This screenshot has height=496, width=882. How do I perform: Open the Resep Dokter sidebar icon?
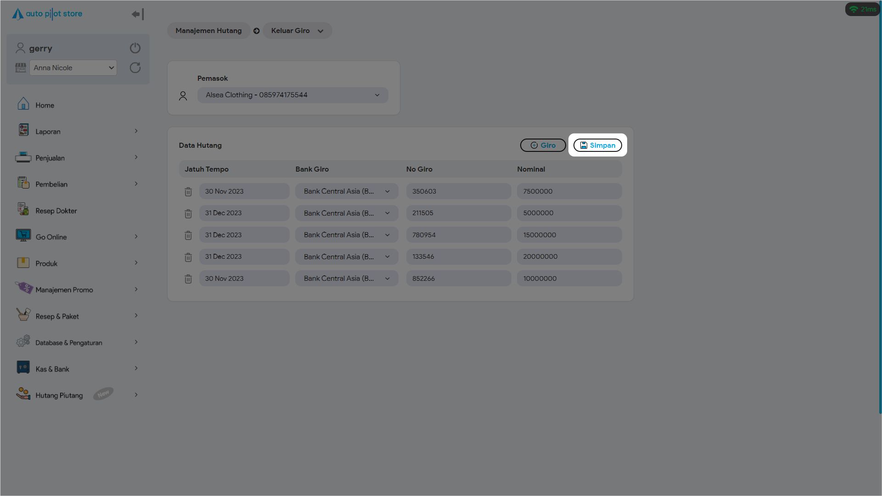coord(23,210)
